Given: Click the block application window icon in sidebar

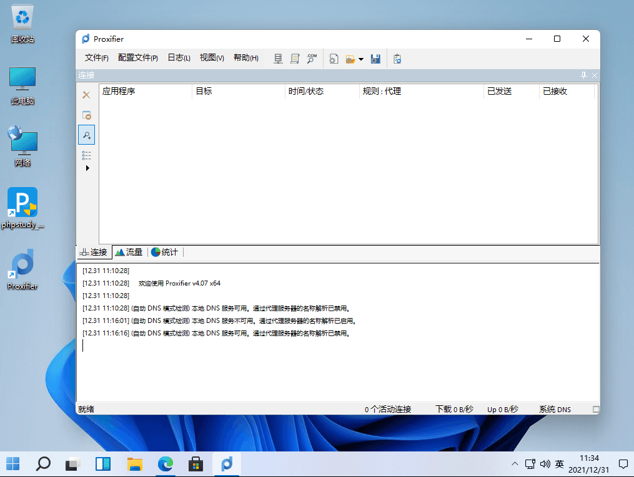Looking at the screenshot, I should (87, 115).
